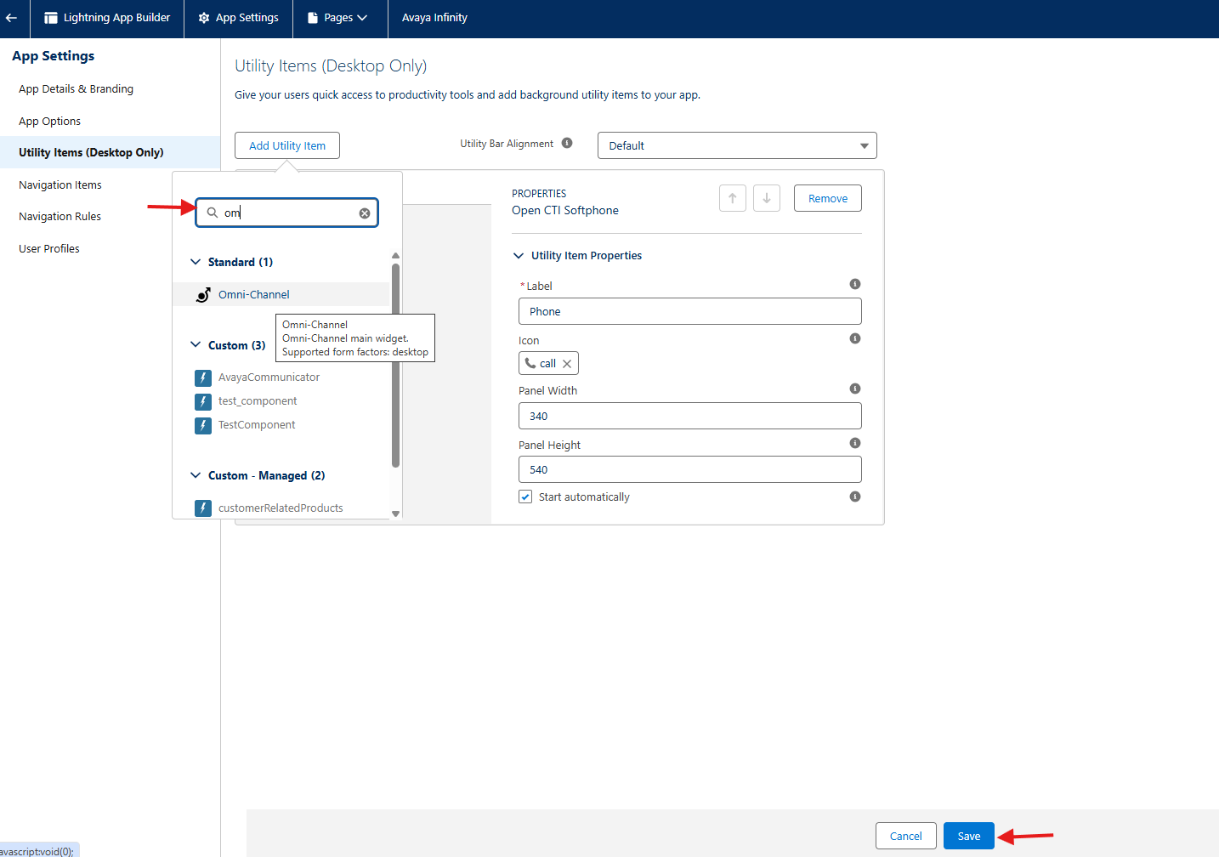
Task: Clear the utility item search field
Action: point(365,213)
